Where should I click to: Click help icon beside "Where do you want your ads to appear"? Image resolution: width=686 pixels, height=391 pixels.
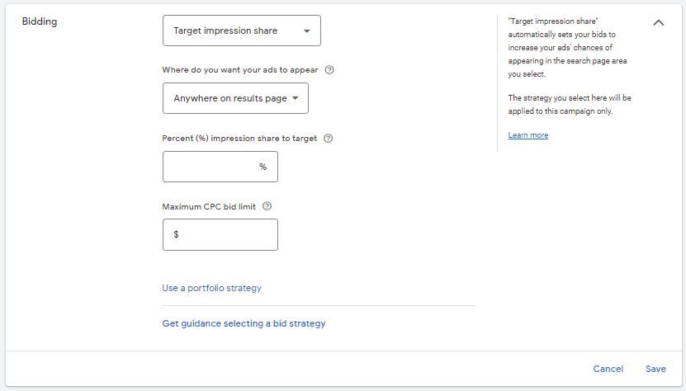pos(329,70)
